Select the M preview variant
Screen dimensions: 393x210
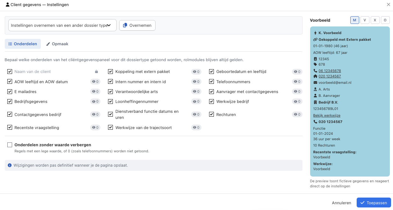click(x=354, y=20)
